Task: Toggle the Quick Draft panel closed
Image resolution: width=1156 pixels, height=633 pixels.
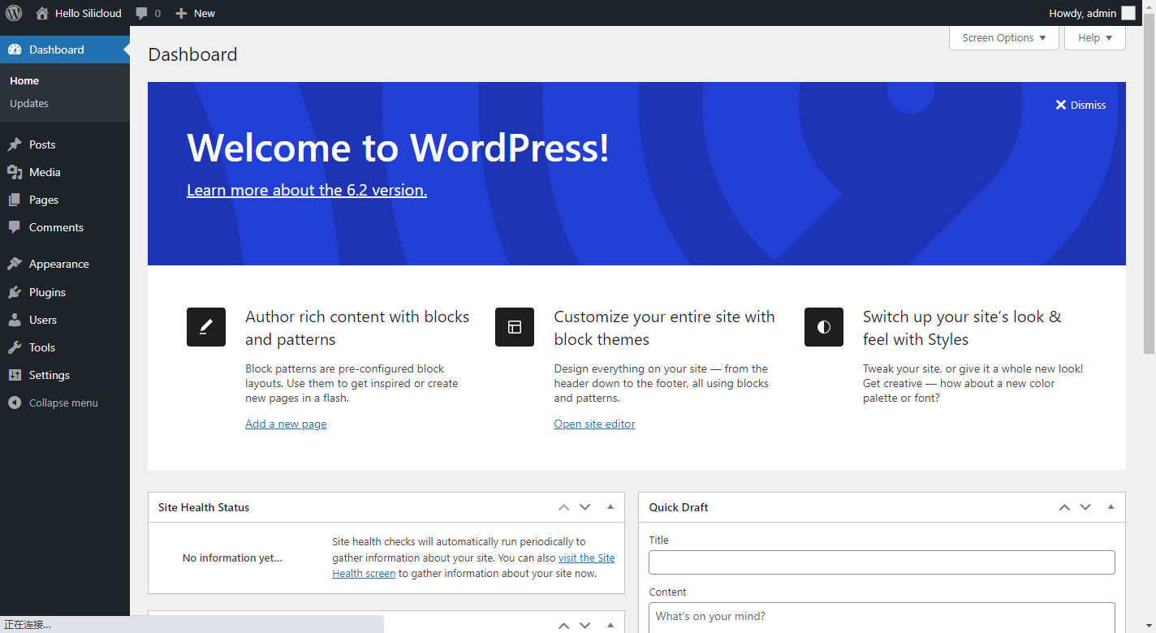Action: [1111, 507]
